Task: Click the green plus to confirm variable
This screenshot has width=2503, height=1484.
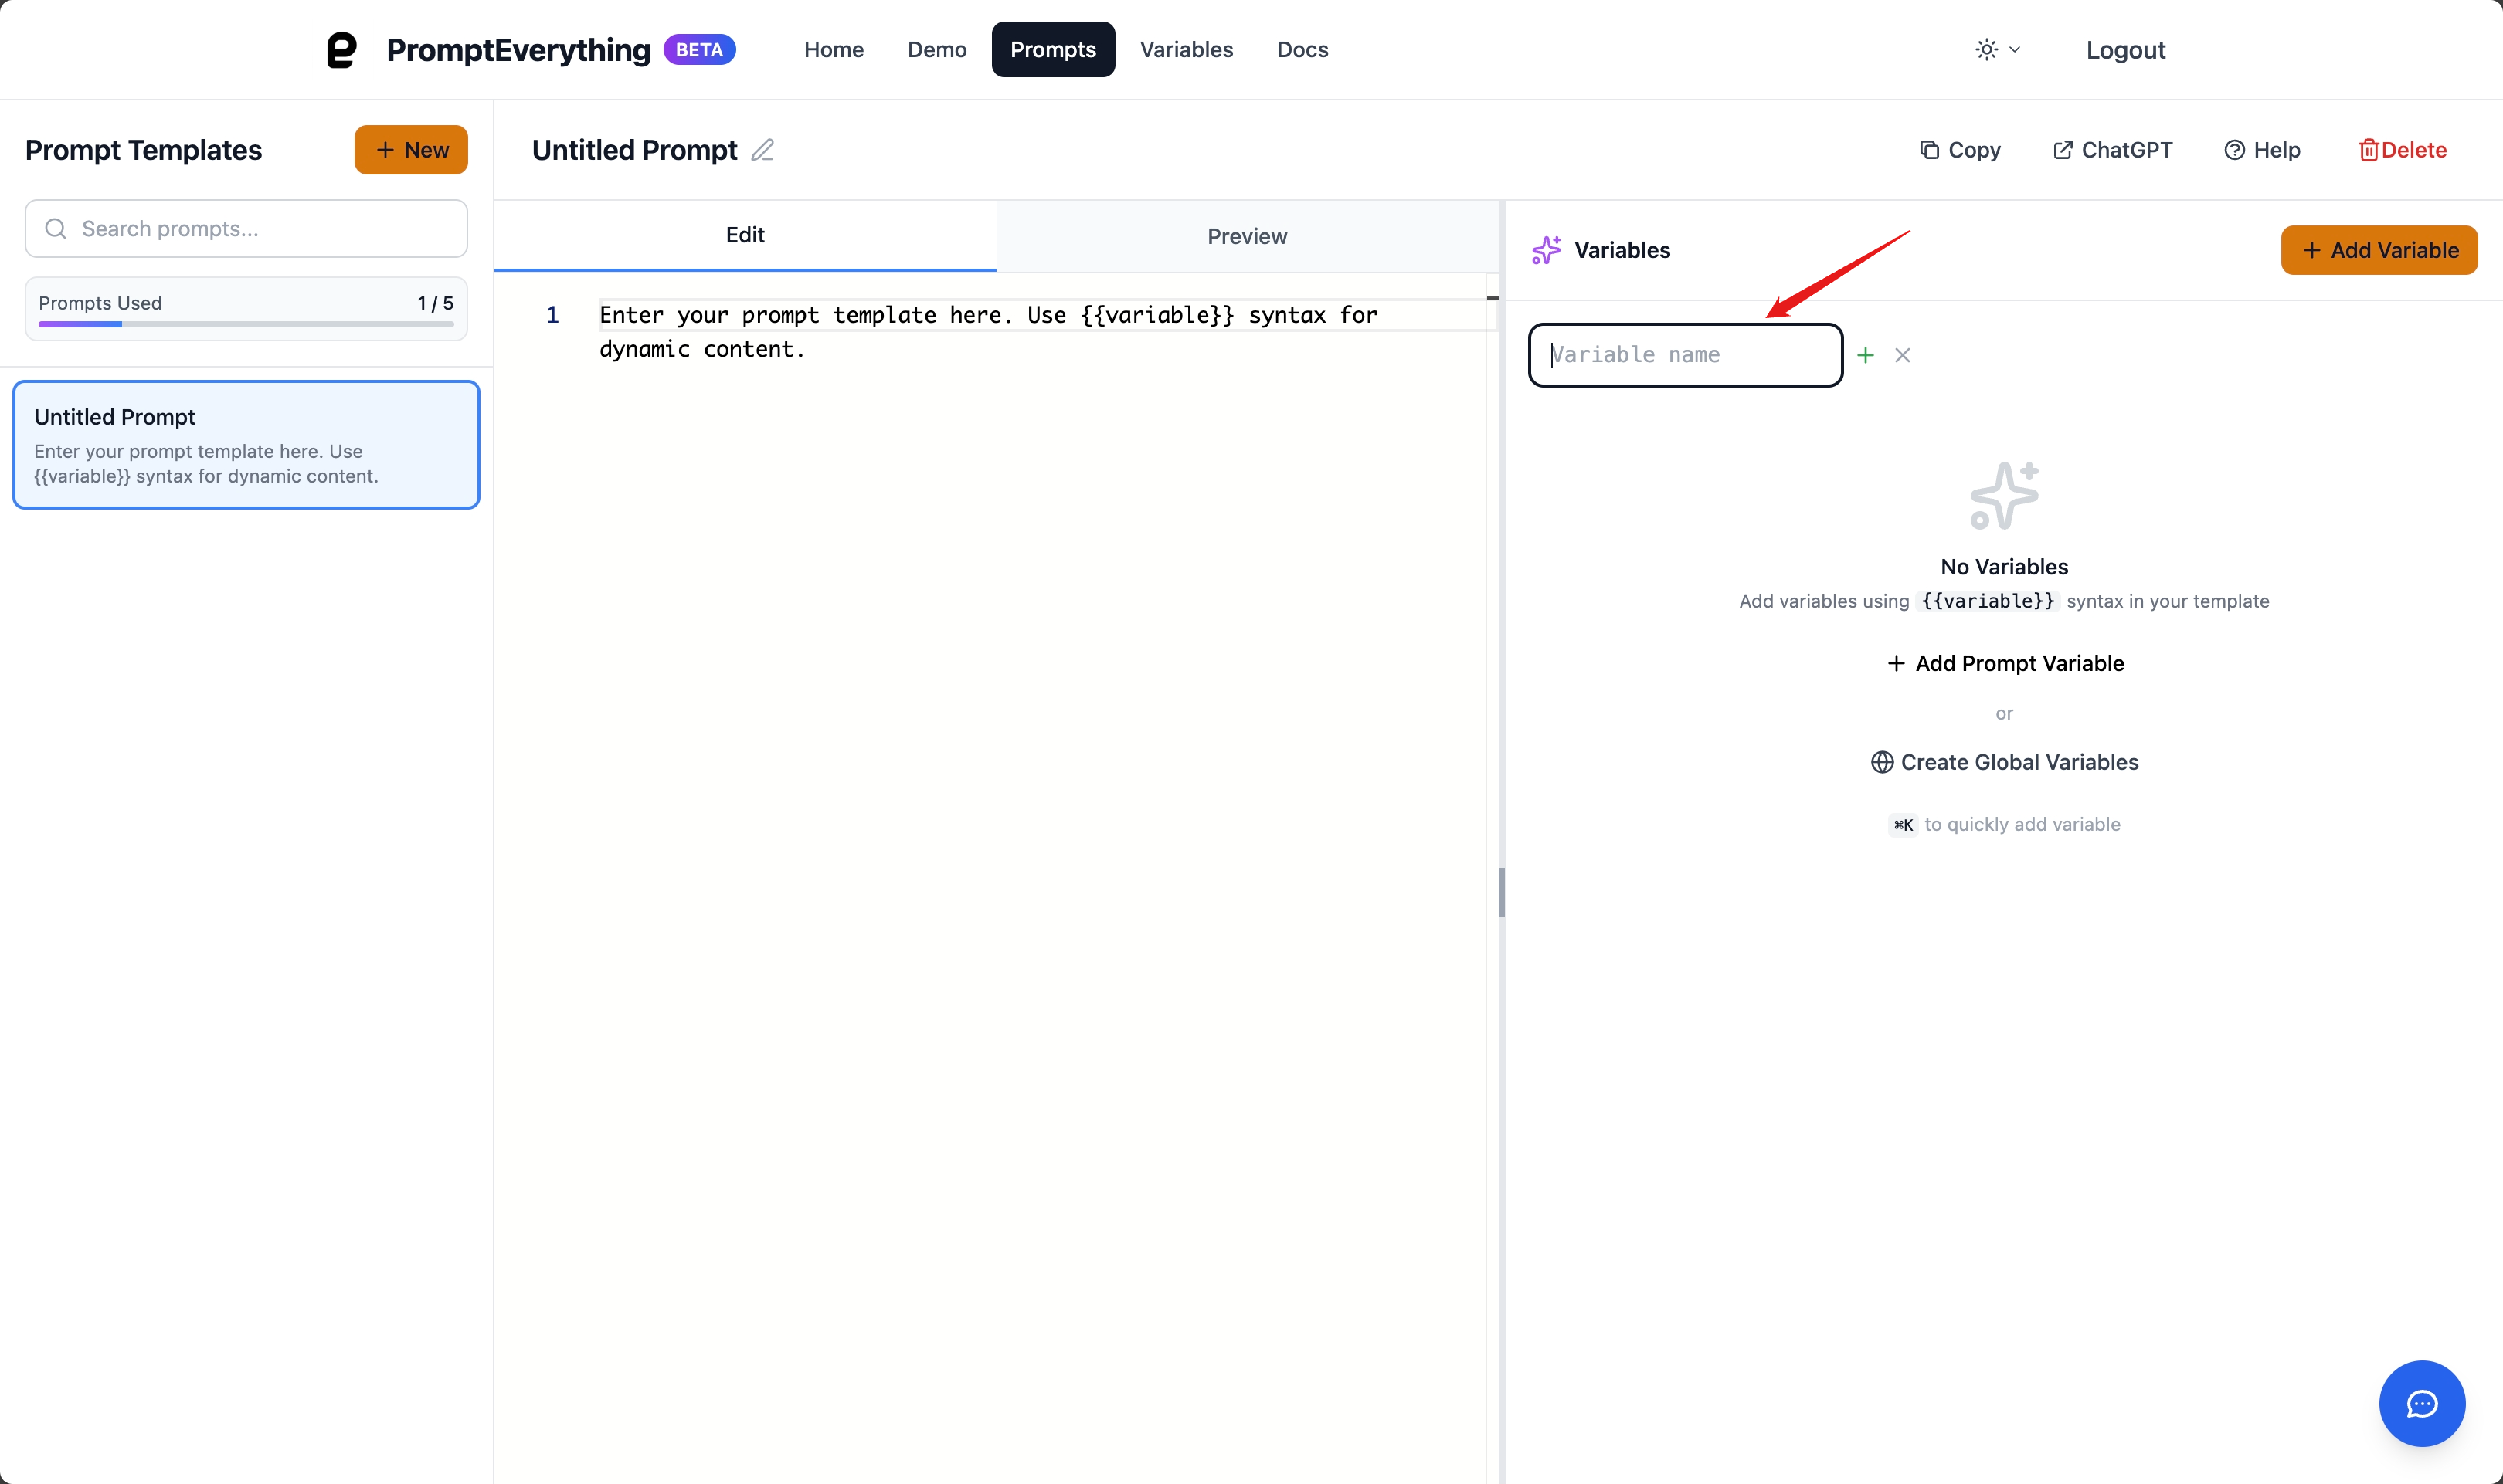Action: [1865, 355]
